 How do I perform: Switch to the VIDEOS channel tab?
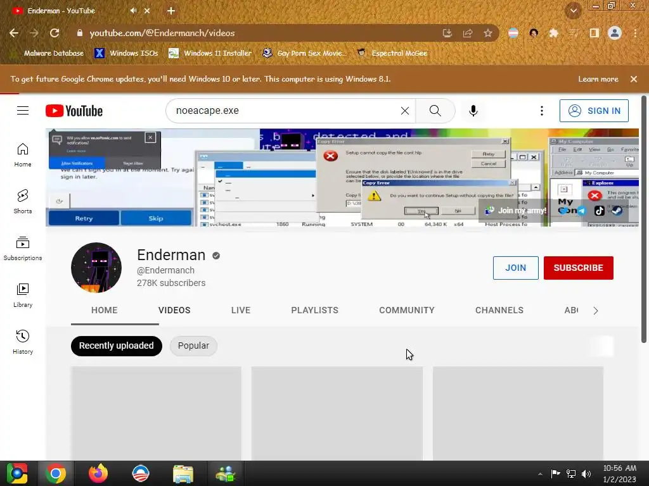click(174, 310)
